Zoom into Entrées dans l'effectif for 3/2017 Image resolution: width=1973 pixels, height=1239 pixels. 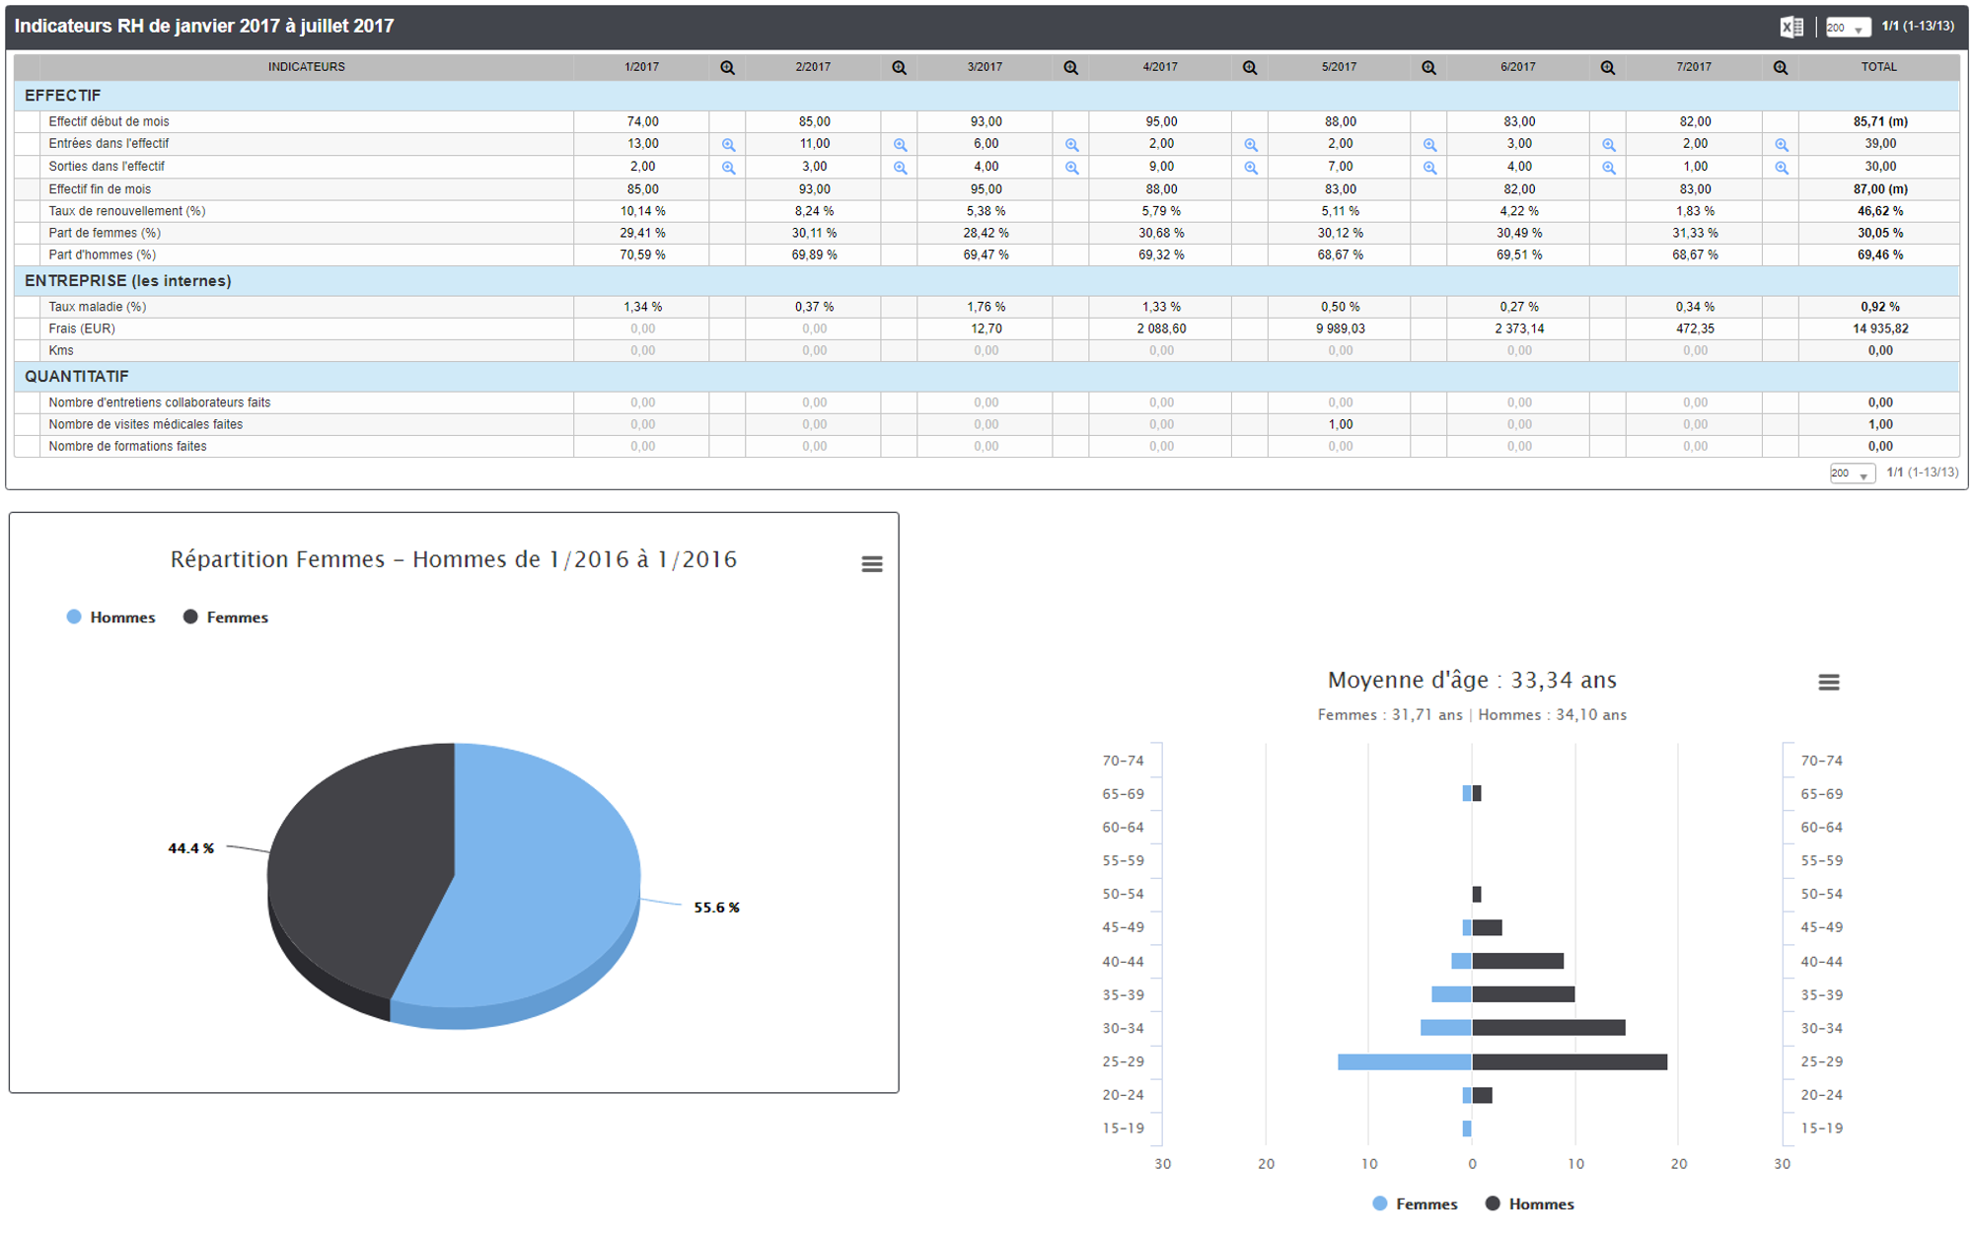click(1071, 145)
